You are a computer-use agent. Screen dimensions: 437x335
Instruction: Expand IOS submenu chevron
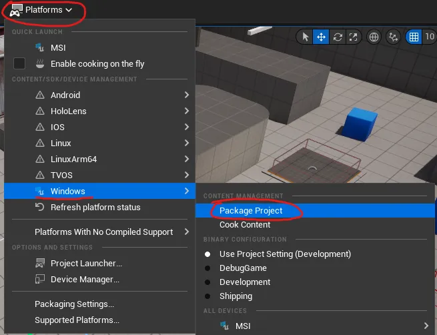pos(187,127)
